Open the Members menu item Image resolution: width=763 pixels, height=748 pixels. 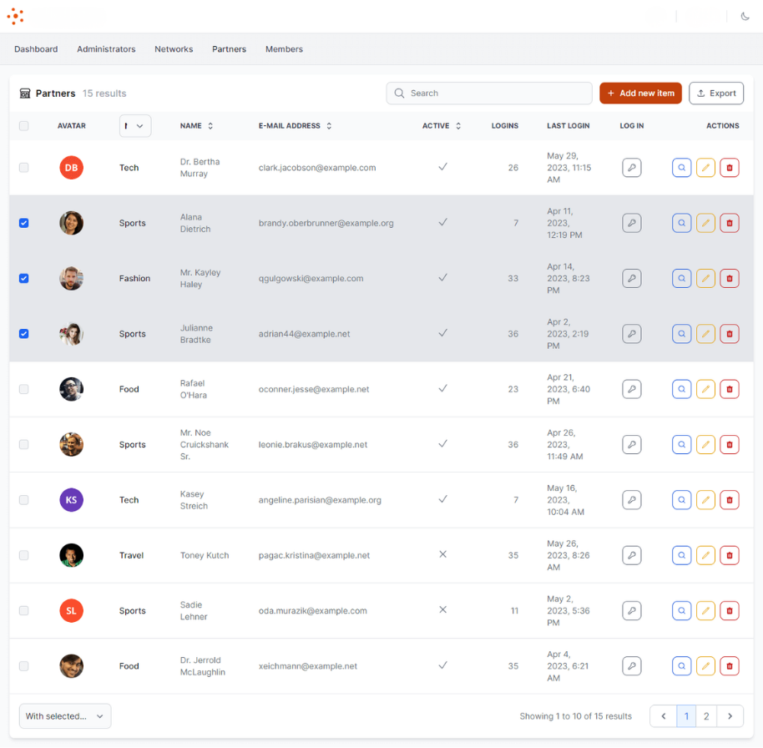[284, 49]
